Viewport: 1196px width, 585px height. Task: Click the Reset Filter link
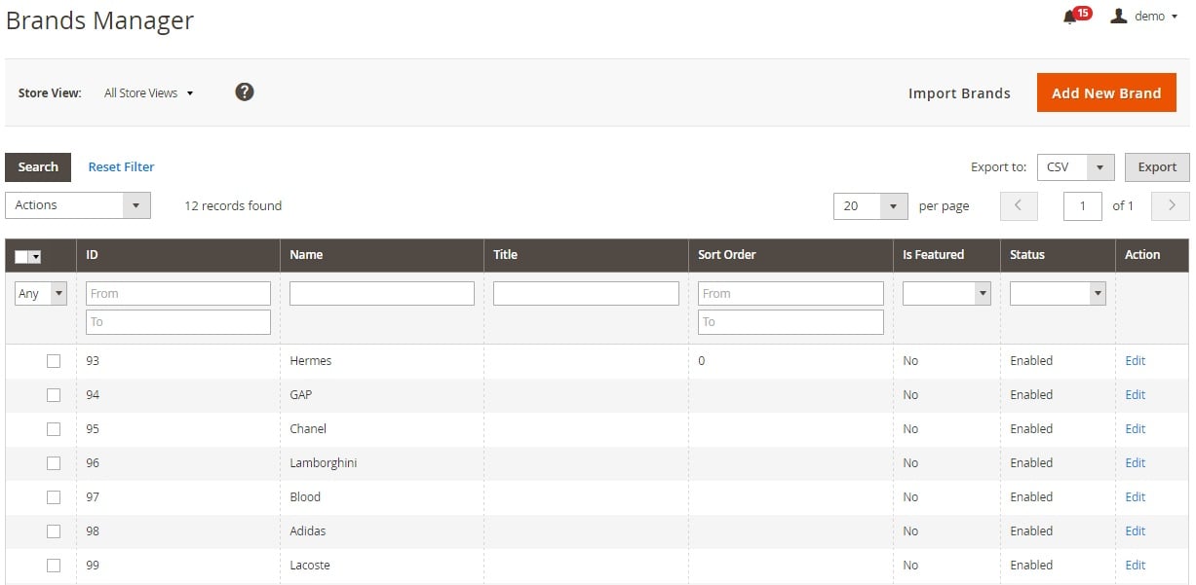point(121,166)
